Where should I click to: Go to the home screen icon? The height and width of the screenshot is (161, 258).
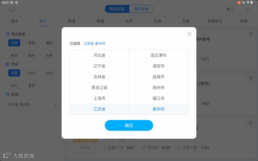click(12, 9)
